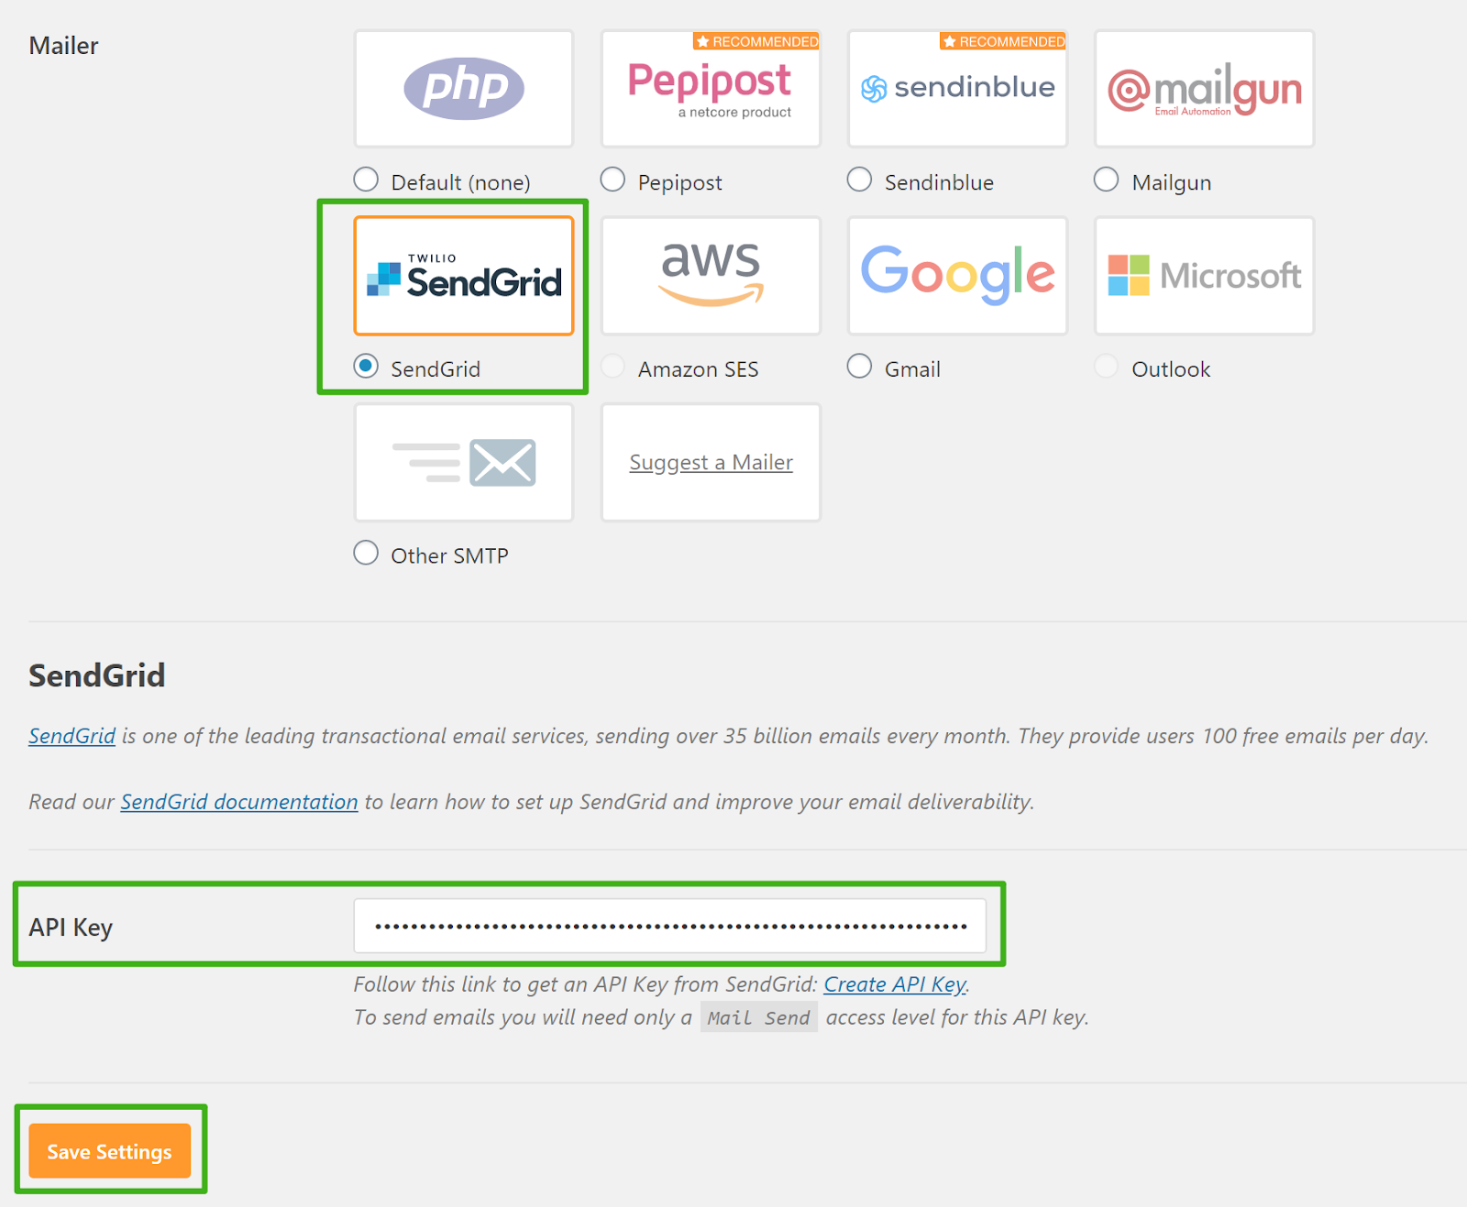Select the Outlook radio button
Image resolution: width=1467 pixels, height=1207 pixels.
tap(1107, 367)
